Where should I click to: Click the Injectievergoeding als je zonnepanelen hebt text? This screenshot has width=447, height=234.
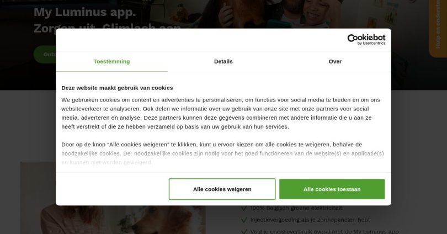click(x=310, y=220)
